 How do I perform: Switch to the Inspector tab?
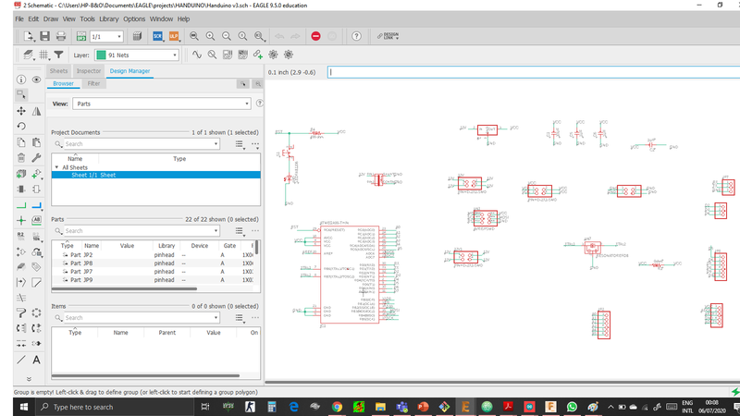89,71
